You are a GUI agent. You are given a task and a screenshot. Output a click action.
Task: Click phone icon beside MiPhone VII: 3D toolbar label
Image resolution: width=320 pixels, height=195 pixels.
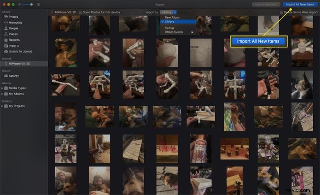pyautogui.click(x=52, y=12)
